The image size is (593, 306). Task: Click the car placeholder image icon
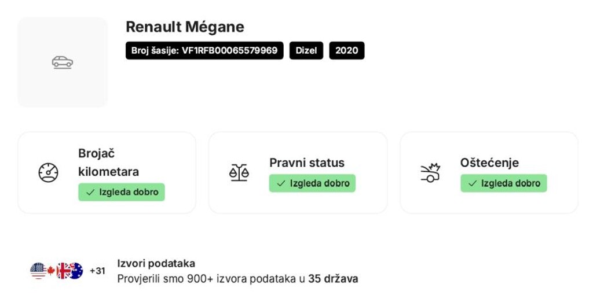63,62
